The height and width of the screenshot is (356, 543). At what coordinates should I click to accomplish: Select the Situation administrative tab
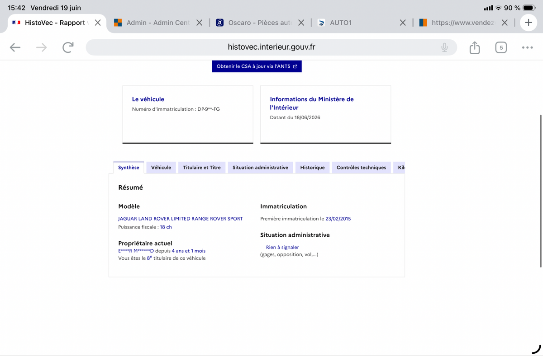click(x=260, y=168)
